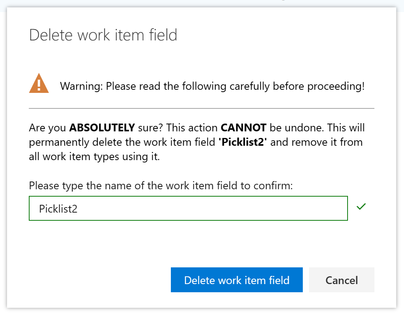Screen dimensions: 404x314
Task: Dismiss the dialog with Cancel
Action: click(341, 280)
